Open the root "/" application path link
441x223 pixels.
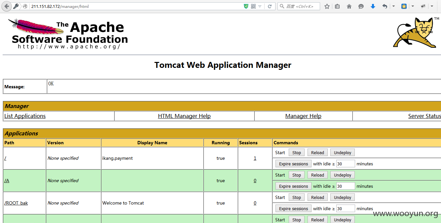click(5, 158)
